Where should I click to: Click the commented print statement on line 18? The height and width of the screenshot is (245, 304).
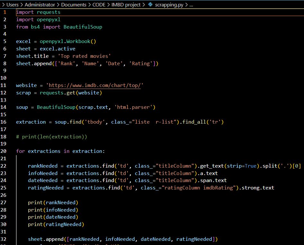(x=52, y=136)
